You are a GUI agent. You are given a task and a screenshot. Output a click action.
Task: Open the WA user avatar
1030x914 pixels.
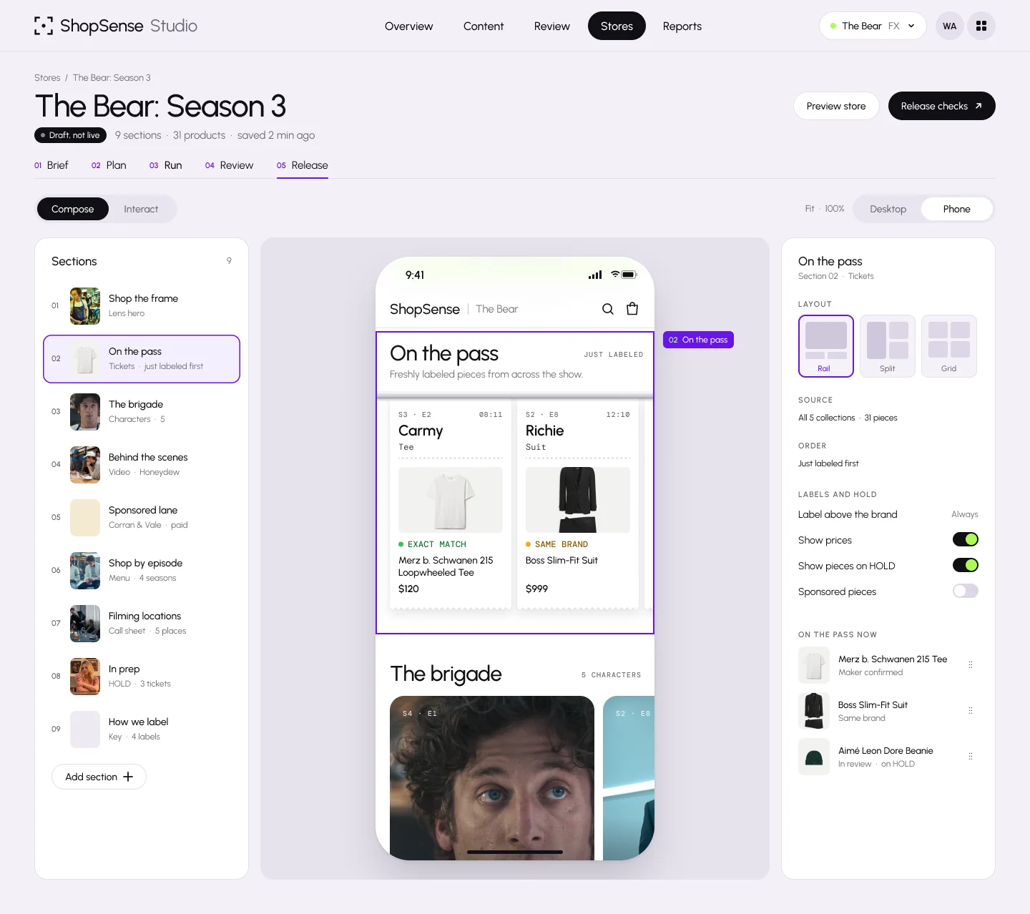[950, 26]
